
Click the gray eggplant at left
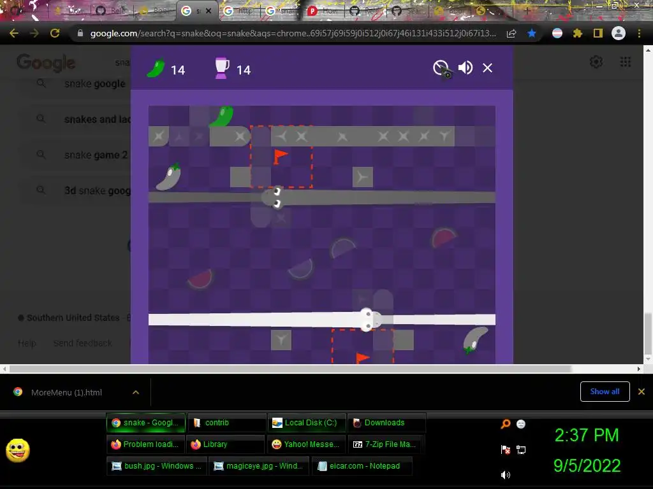(168, 177)
